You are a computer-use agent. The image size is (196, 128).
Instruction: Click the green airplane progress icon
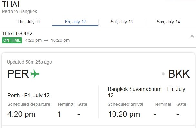(35, 74)
